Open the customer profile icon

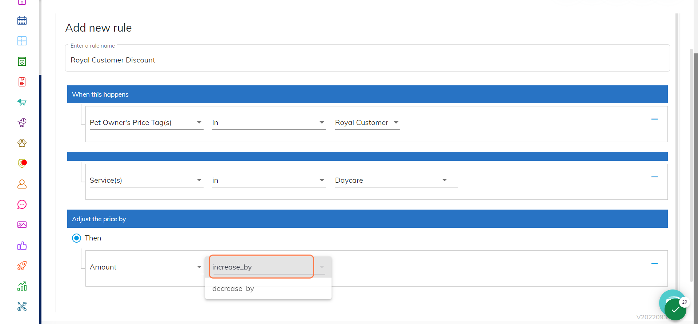click(x=22, y=184)
